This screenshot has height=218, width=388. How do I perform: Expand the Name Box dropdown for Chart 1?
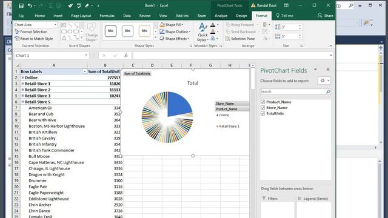click(86, 55)
